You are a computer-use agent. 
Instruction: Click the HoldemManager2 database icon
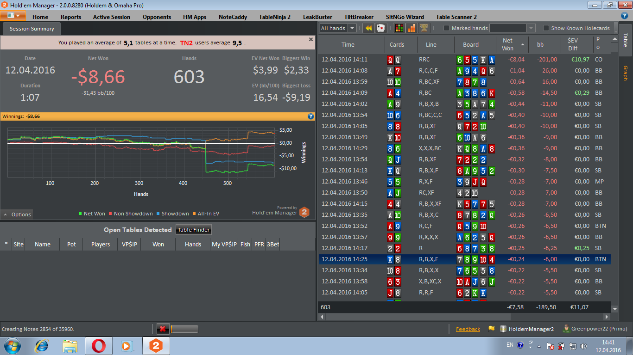(x=503, y=329)
